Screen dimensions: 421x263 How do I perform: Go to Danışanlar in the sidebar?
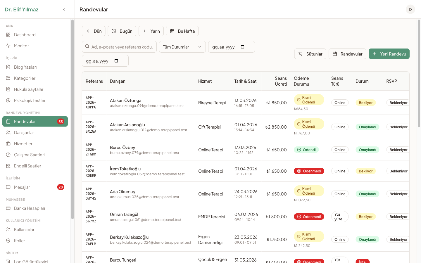(x=24, y=133)
